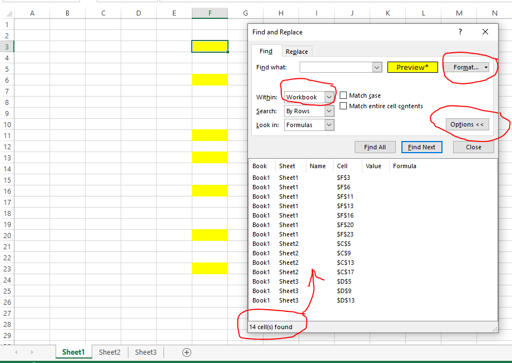Click the yellow Preview format swatch

click(412, 67)
